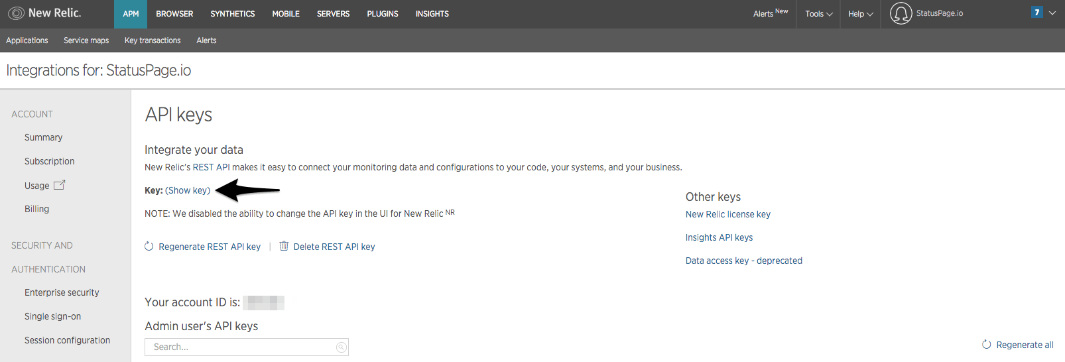Click the trash icon for Delete REST API key
Image resolution: width=1065 pixels, height=362 pixels.
[284, 246]
